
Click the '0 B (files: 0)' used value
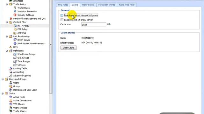click(x=87, y=38)
